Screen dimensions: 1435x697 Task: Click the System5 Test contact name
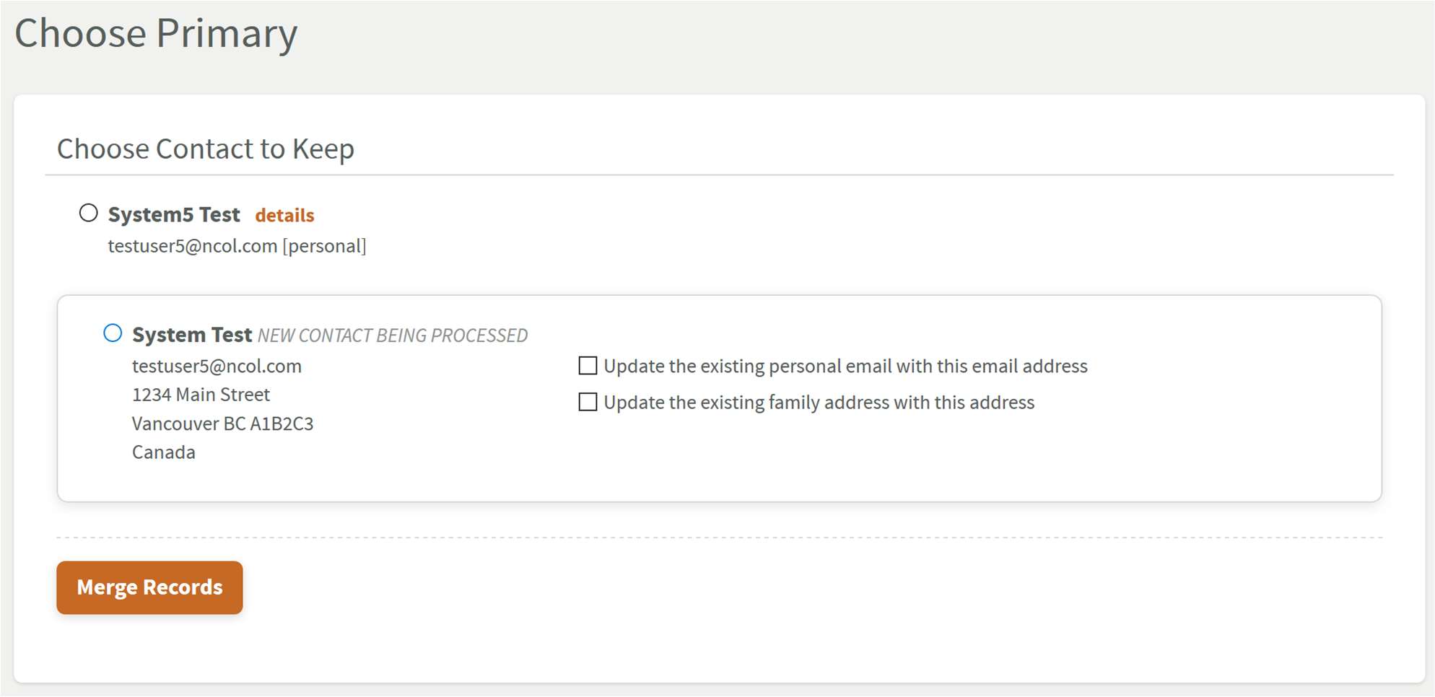coord(174,215)
